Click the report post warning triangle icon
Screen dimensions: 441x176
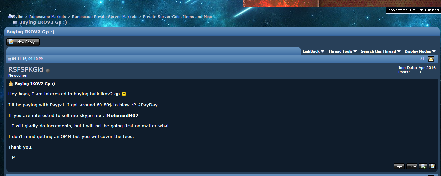pos(431,59)
